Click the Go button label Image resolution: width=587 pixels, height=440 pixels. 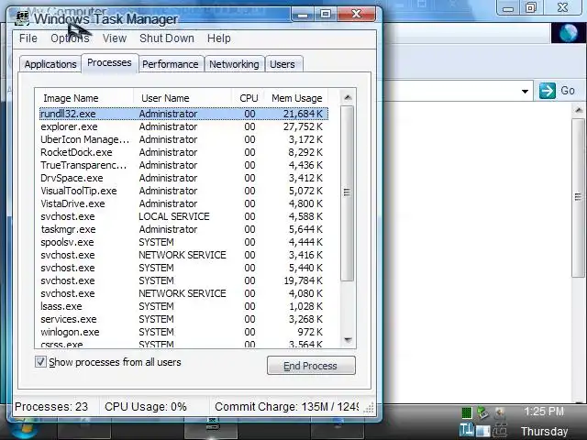pos(568,91)
